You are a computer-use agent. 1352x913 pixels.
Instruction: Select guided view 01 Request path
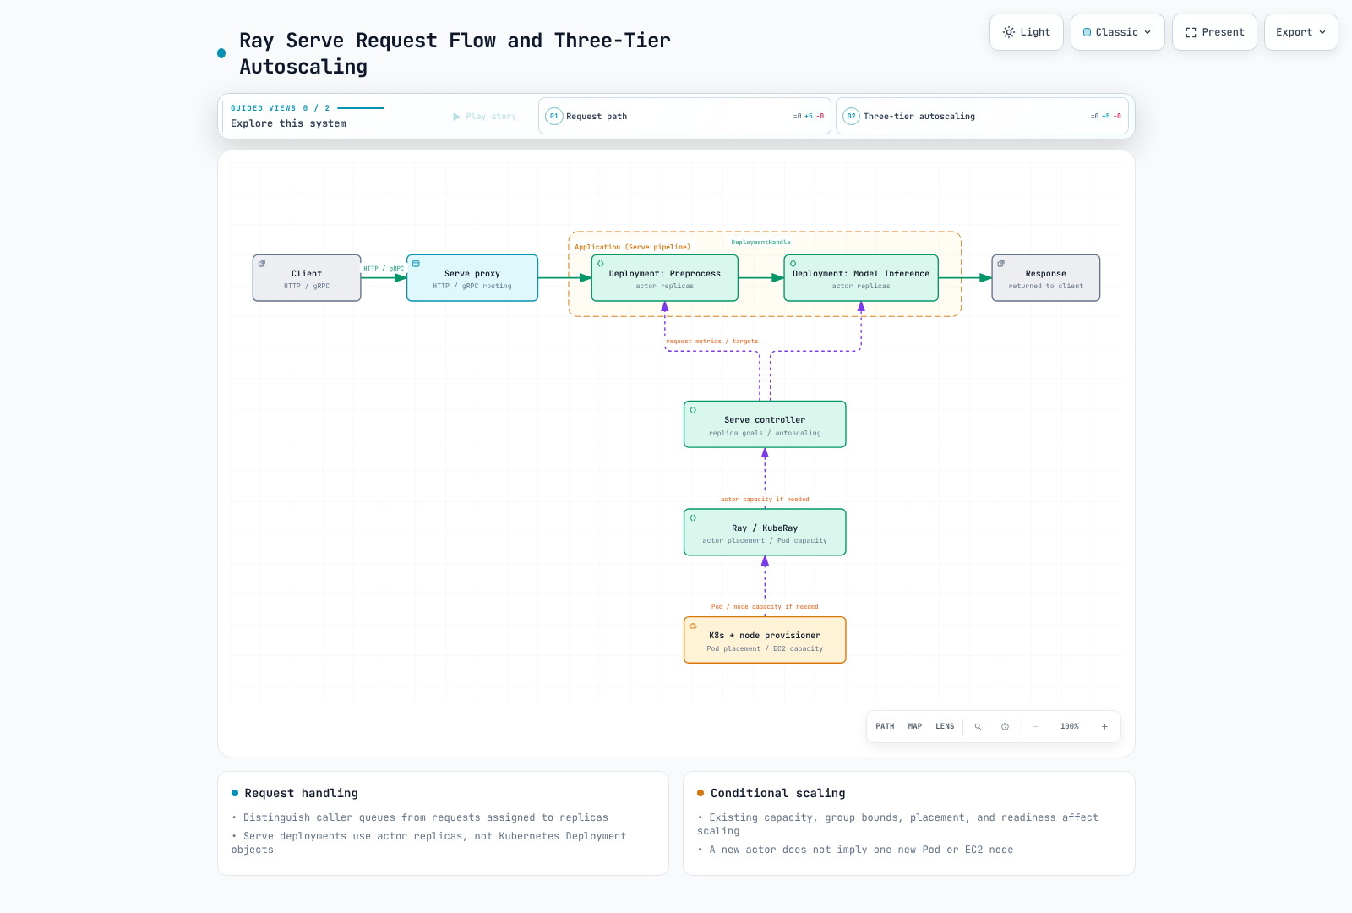click(684, 116)
